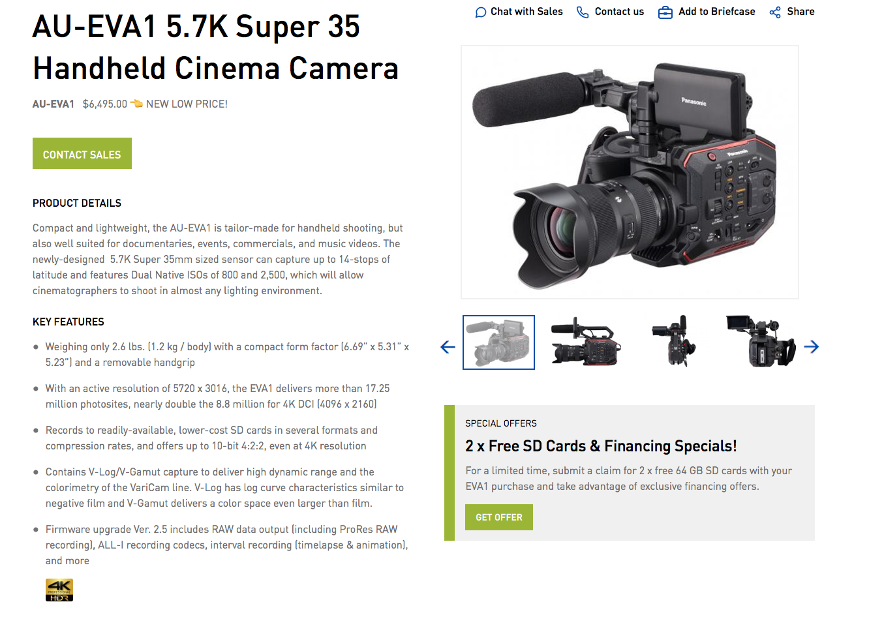Advance thumbnails with the right arrow

pos(812,347)
